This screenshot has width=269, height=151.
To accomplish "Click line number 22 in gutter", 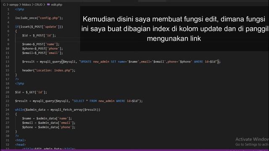I will tap(8, 101).
